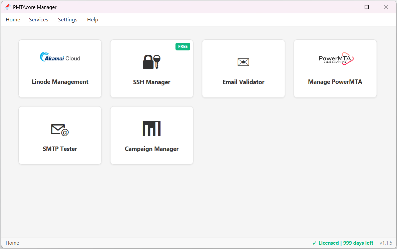Viewport: 397px width, 249px height.
Task: Open the Services menu
Action: click(38, 19)
